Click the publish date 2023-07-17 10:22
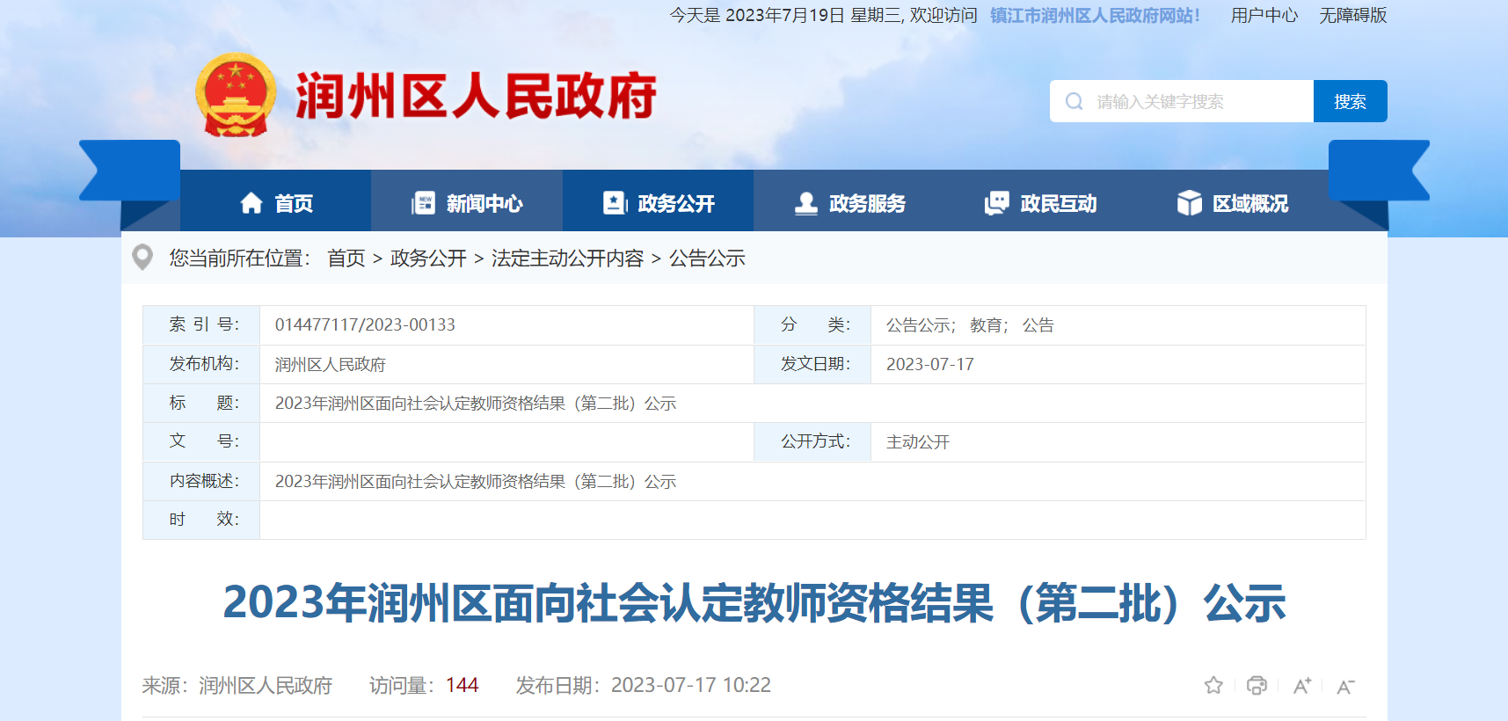The image size is (1508, 721). [x=691, y=685]
